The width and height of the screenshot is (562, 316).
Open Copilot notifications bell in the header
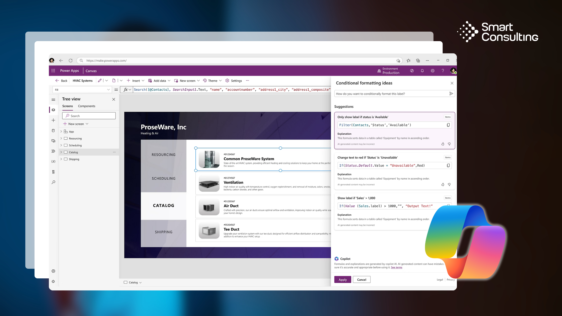point(422,70)
